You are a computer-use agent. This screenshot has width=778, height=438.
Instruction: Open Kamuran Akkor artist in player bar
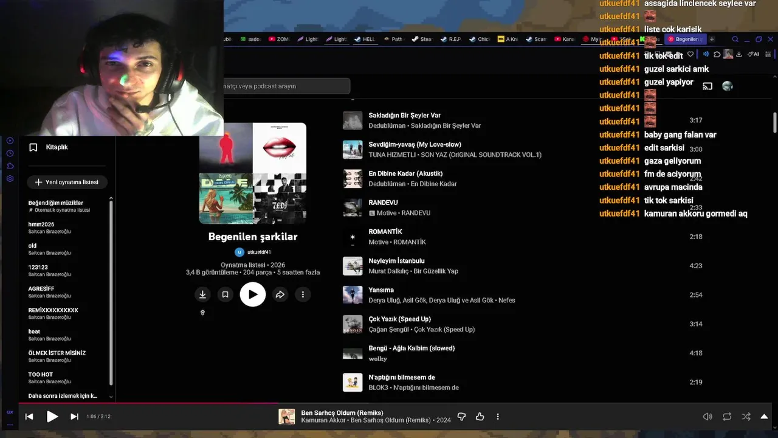point(323,420)
